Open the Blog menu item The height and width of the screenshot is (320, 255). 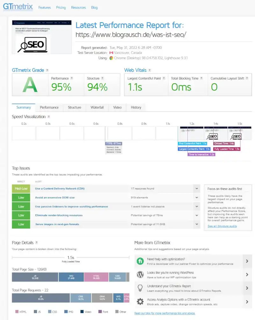click(94, 8)
